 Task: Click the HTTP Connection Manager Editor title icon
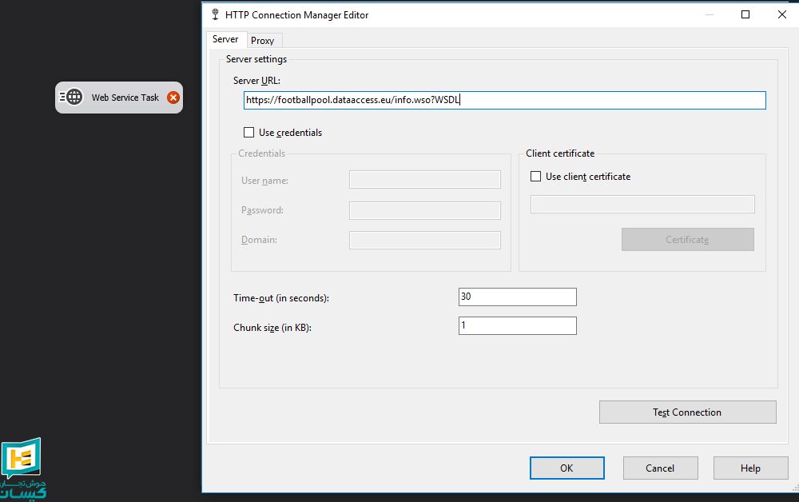215,14
